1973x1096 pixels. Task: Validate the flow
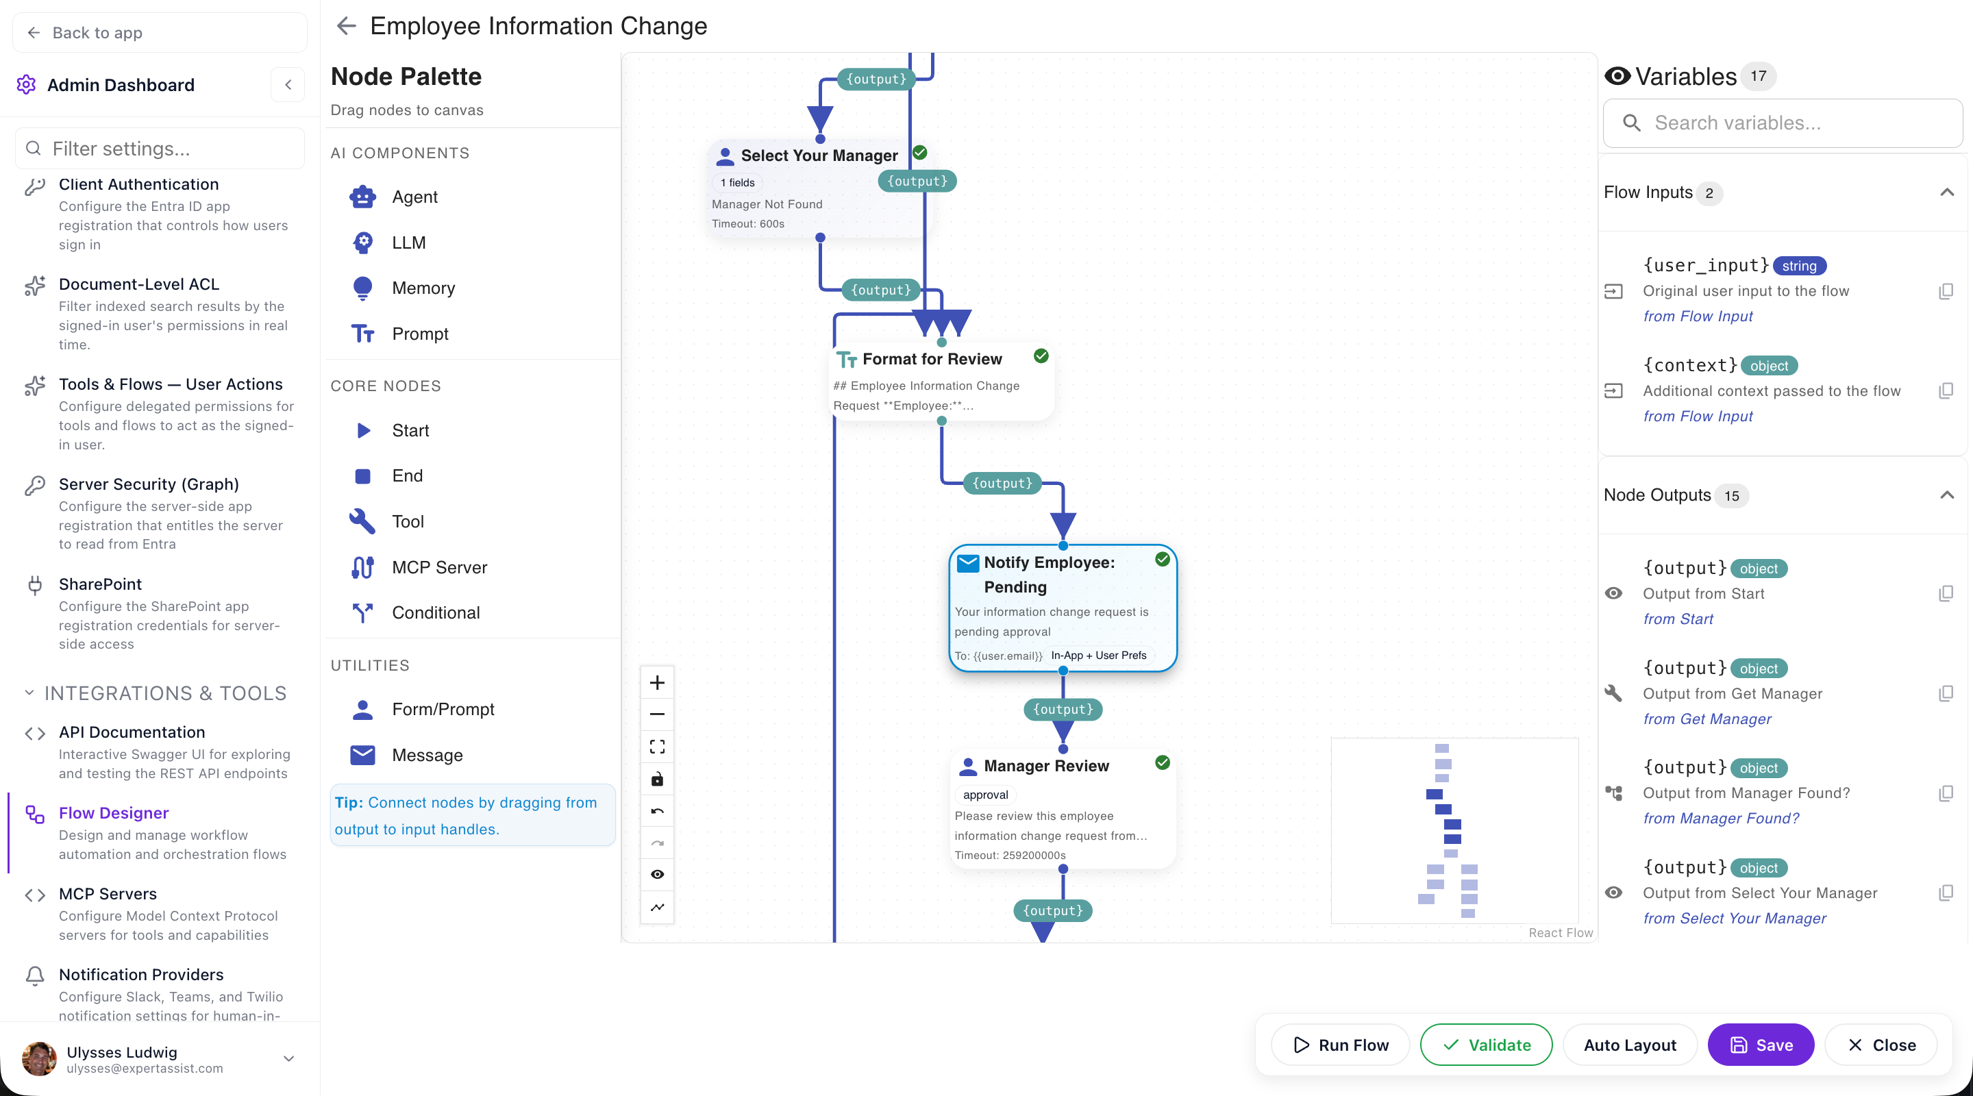tap(1486, 1045)
